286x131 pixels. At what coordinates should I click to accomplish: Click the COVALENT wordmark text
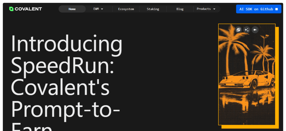(x=28, y=9)
